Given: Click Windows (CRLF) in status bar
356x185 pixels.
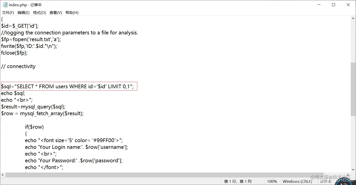Looking at the screenshot, I should point(297,181).
